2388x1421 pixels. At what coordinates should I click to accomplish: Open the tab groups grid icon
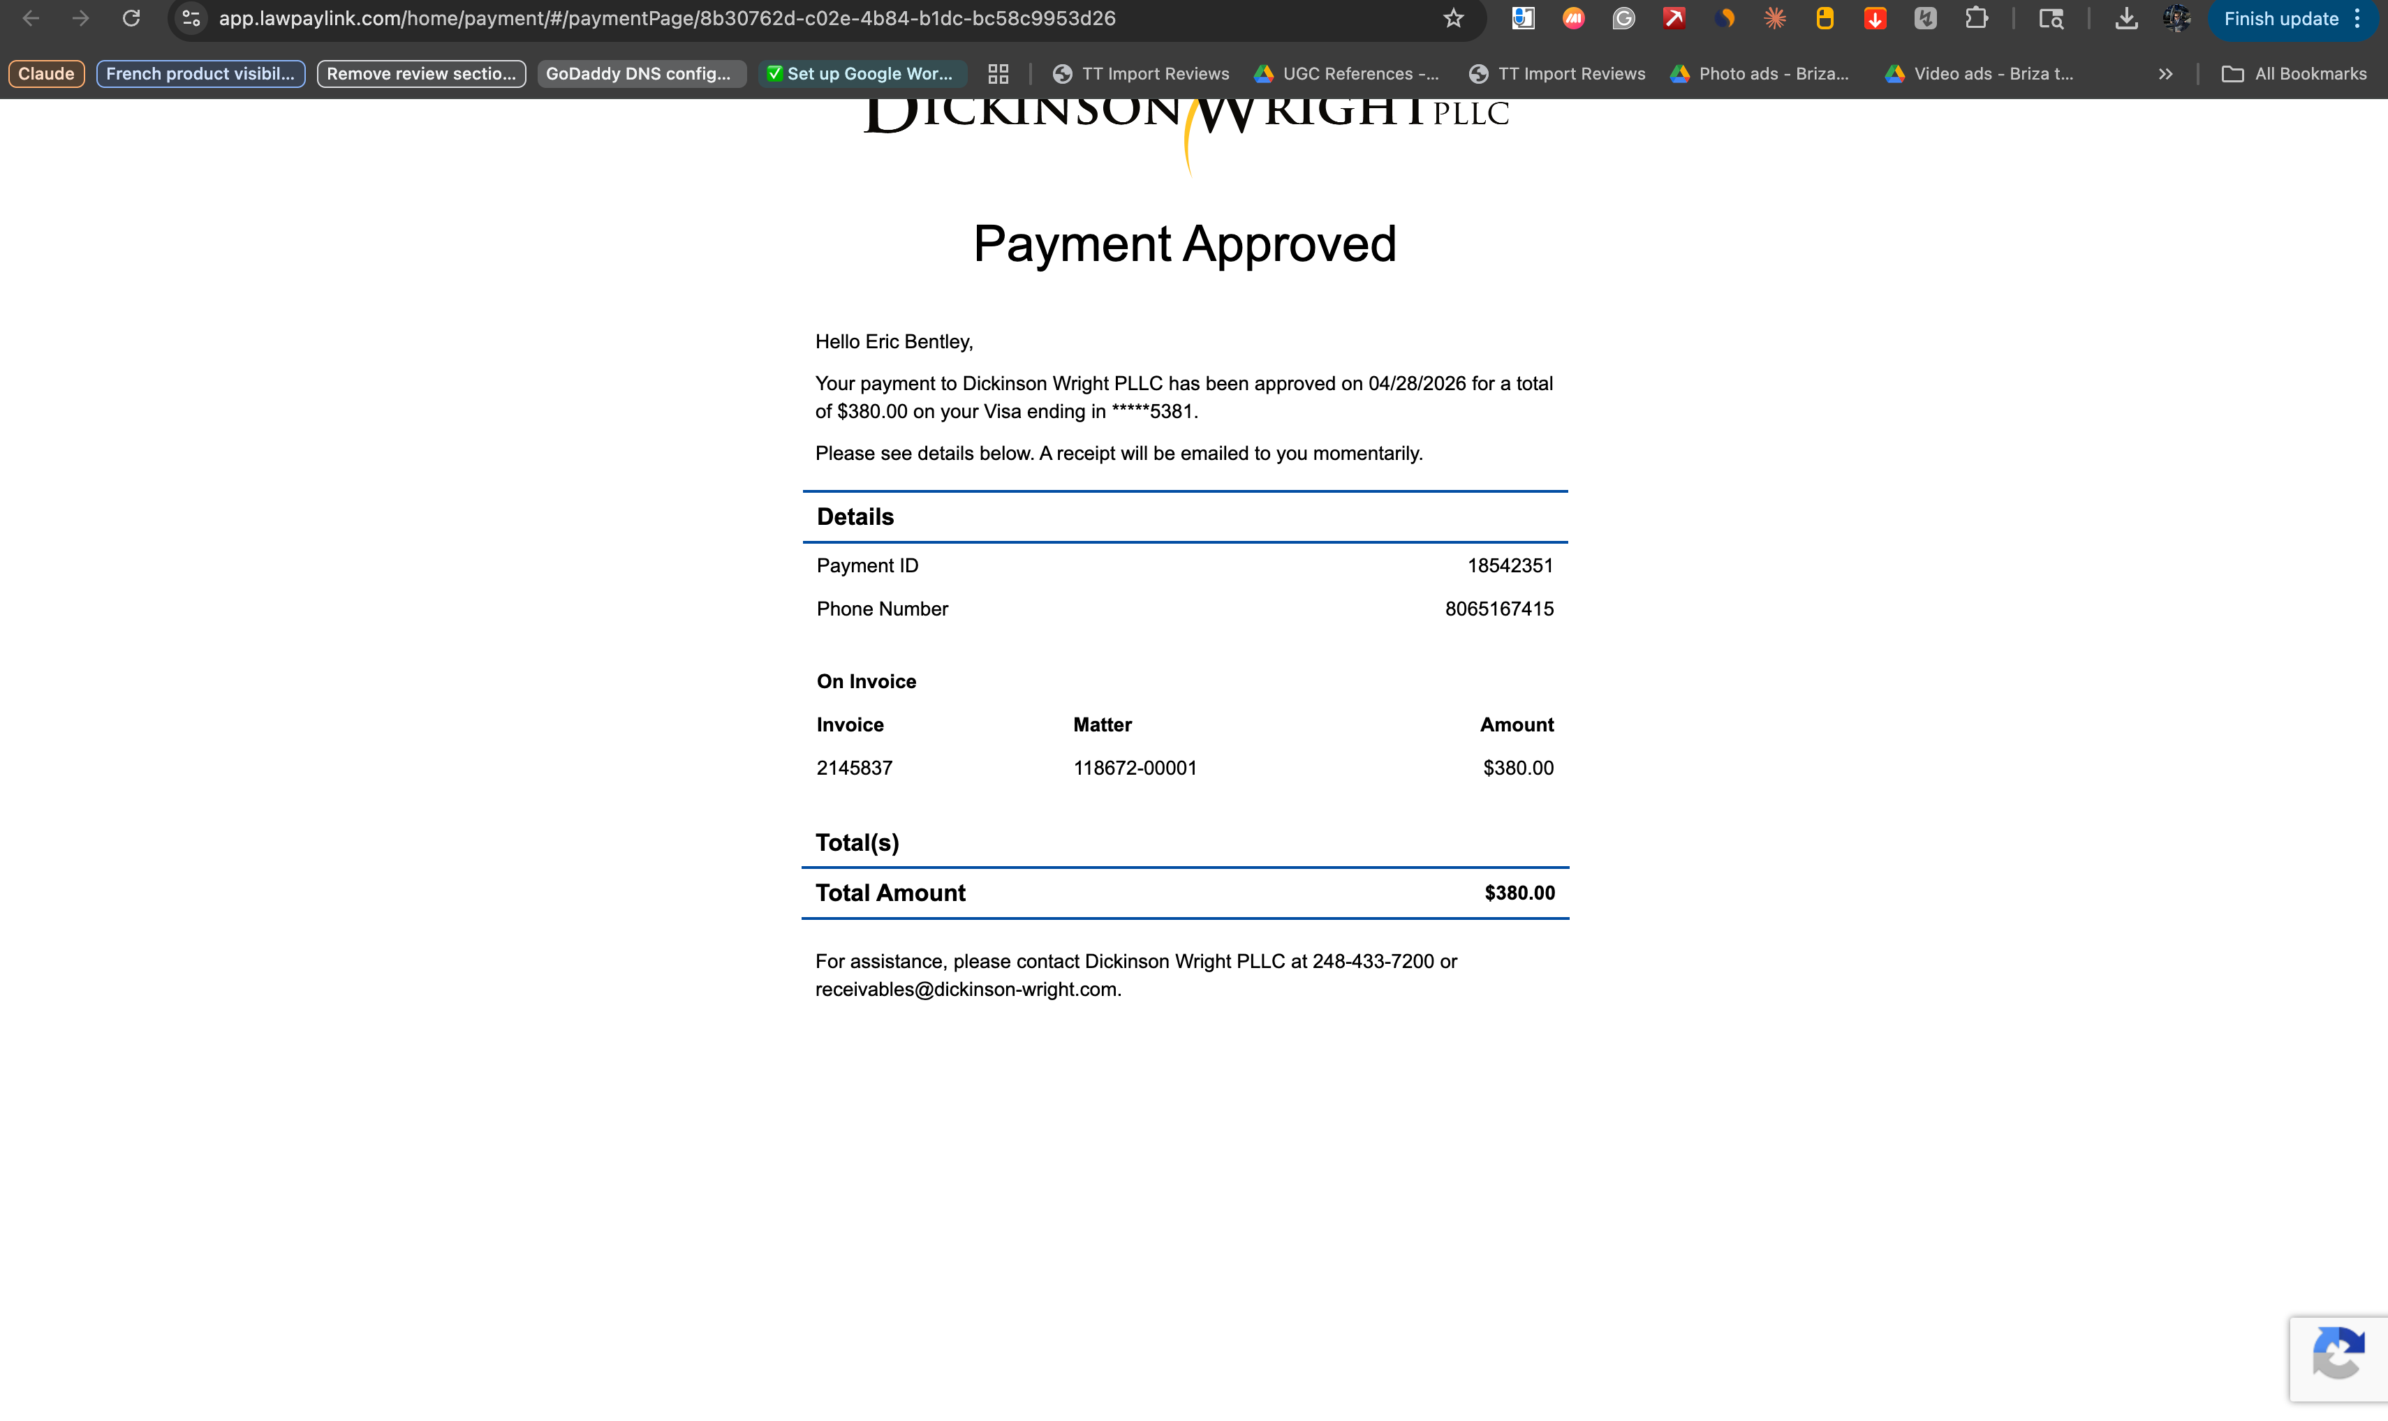tap(998, 74)
